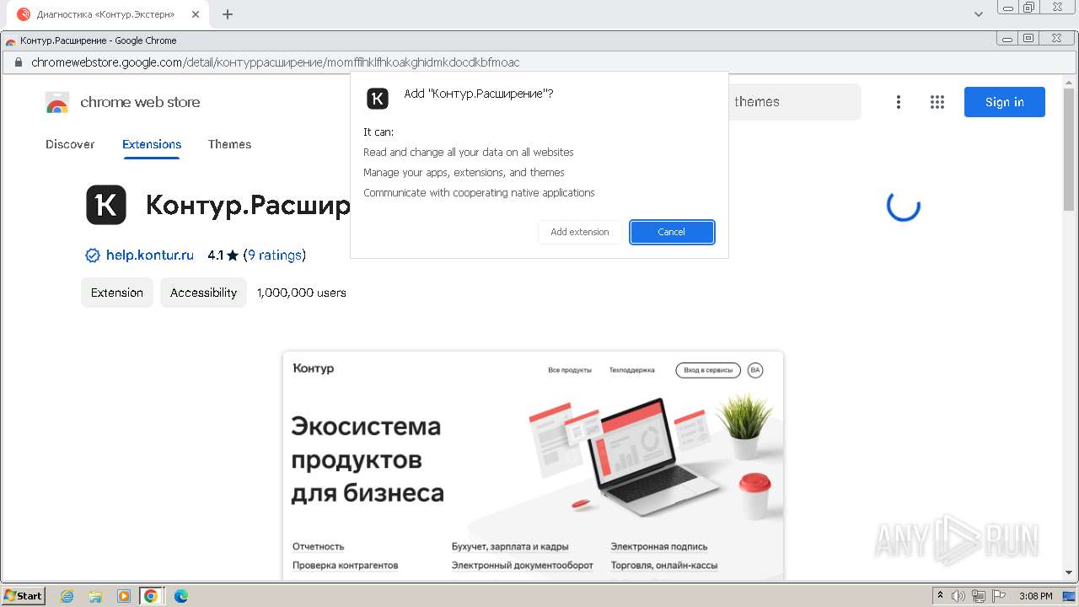The width and height of the screenshot is (1079, 607).
Task: Click the Action Center flag icon
Action: 999,596
